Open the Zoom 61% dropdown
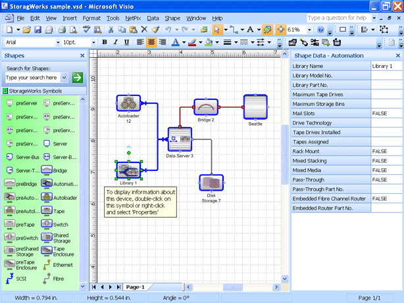Viewport: 404px width, 303px height. coord(309,30)
